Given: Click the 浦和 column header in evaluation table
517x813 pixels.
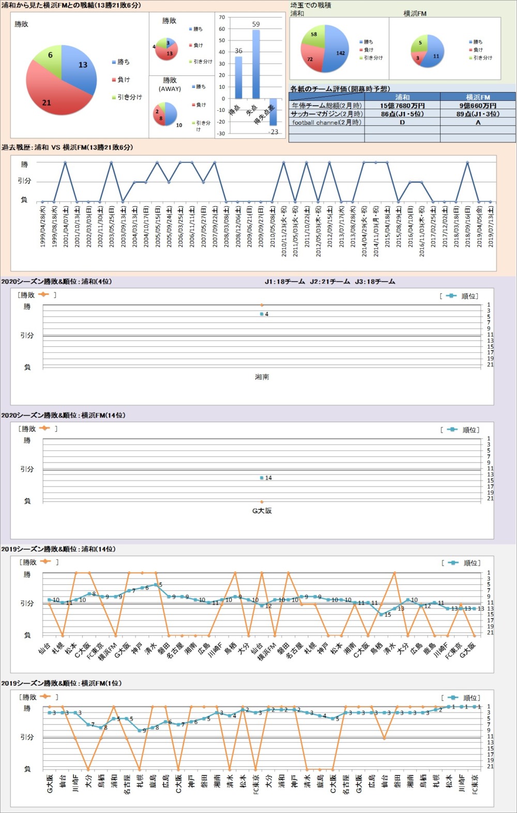Looking at the screenshot, I should tap(402, 97).
